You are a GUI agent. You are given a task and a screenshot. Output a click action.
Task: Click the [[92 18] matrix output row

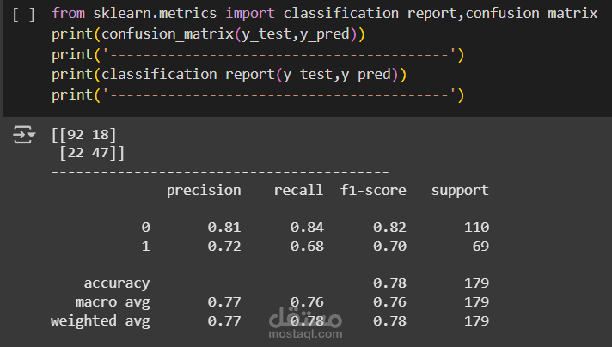(x=84, y=135)
